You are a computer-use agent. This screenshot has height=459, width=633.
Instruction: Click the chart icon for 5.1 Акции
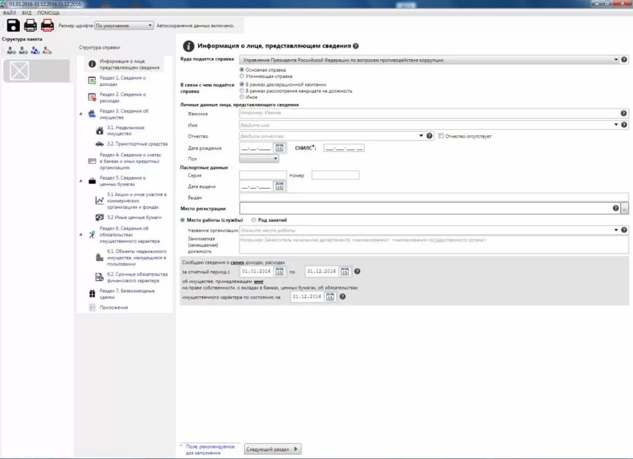pyautogui.click(x=100, y=200)
